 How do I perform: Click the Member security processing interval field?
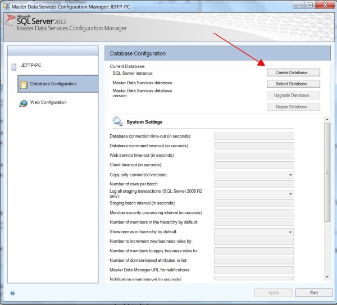tap(254, 213)
